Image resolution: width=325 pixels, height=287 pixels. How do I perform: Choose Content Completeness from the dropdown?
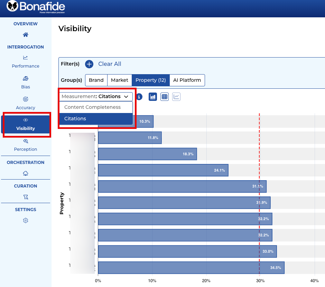coord(92,107)
